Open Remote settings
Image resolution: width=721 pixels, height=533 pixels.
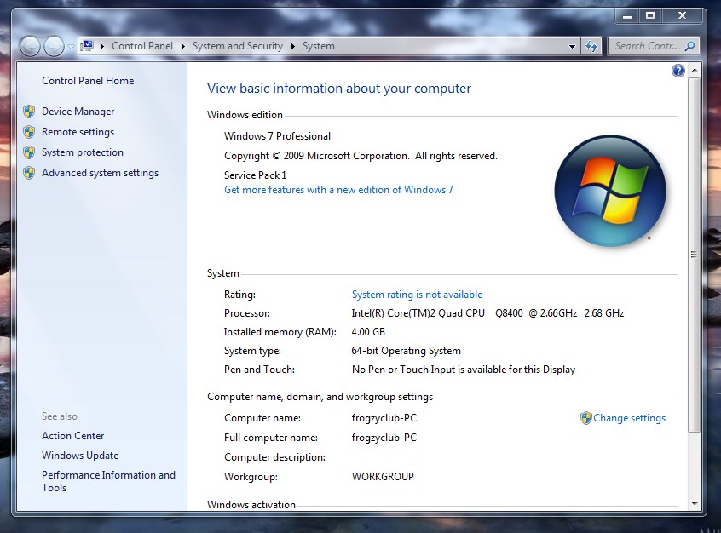78,132
